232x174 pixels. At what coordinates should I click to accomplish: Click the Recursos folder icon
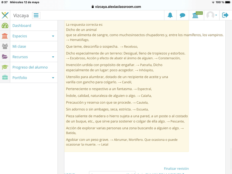[x=5, y=57]
